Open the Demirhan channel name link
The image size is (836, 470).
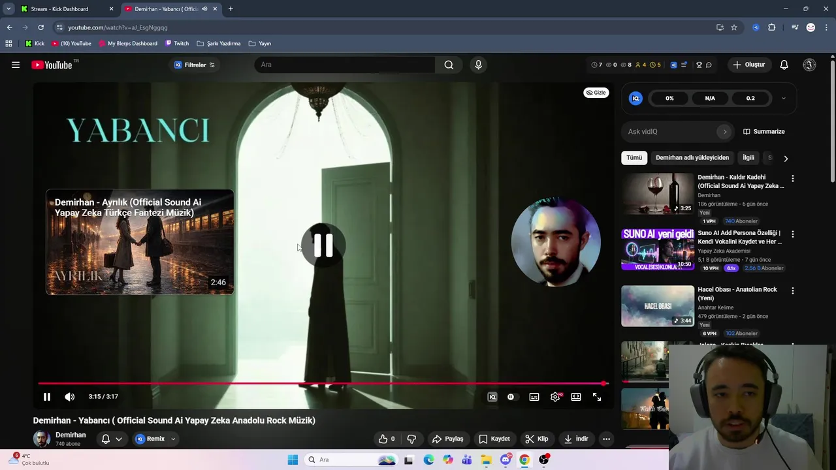coord(71,435)
